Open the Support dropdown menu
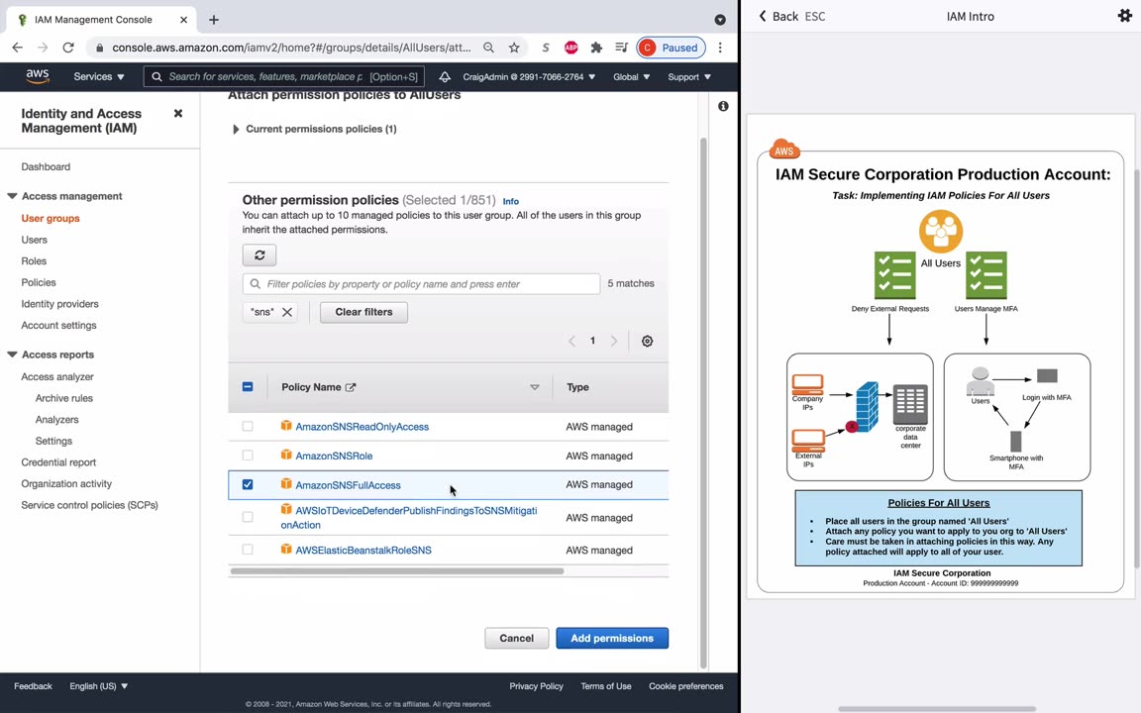Image resolution: width=1141 pixels, height=713 pixels. click(x=689, y=76)
